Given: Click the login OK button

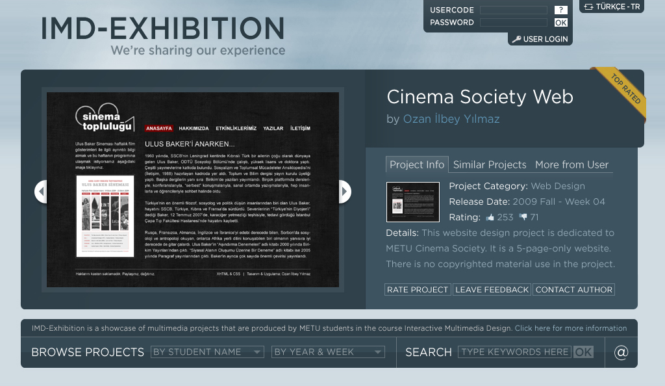Looking at the screenshot, I should coord(560,23).
